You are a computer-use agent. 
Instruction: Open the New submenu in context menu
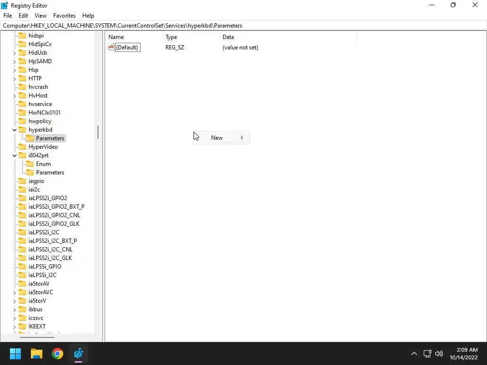pyautogui.click(x=222, y=138)
